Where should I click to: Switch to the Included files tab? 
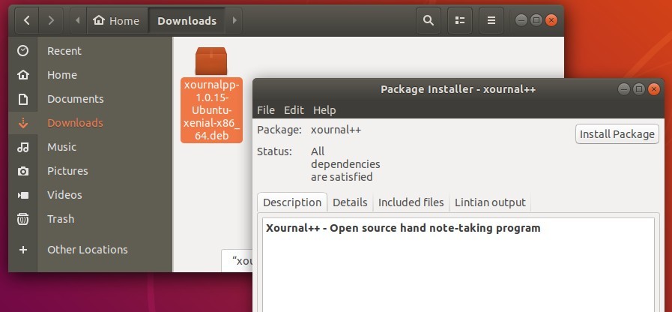point(411,202)
